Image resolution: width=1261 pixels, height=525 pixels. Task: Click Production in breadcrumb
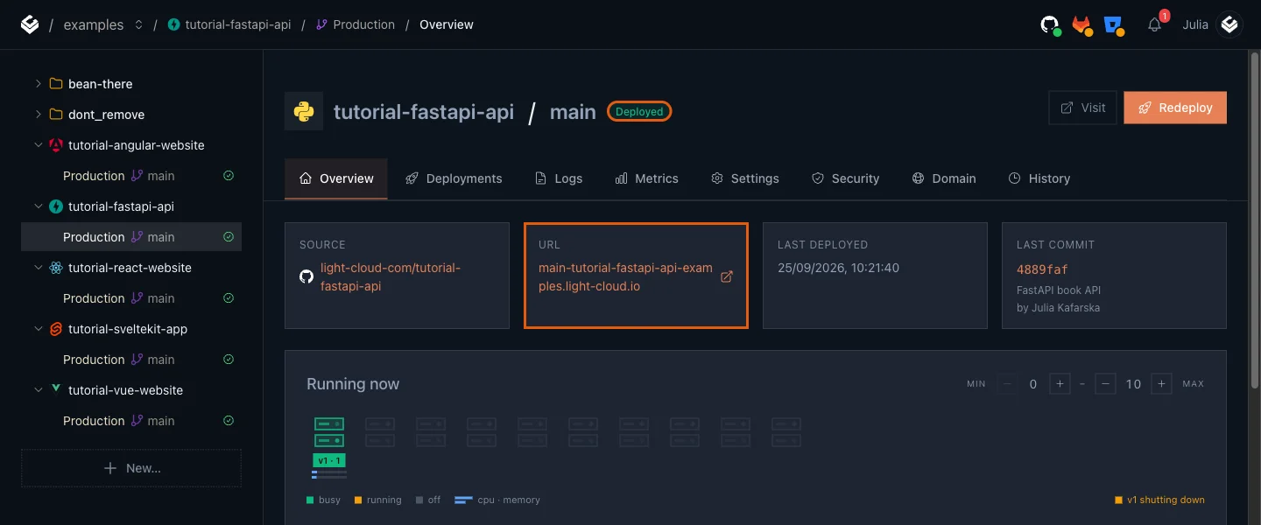[x=355, y=24]
